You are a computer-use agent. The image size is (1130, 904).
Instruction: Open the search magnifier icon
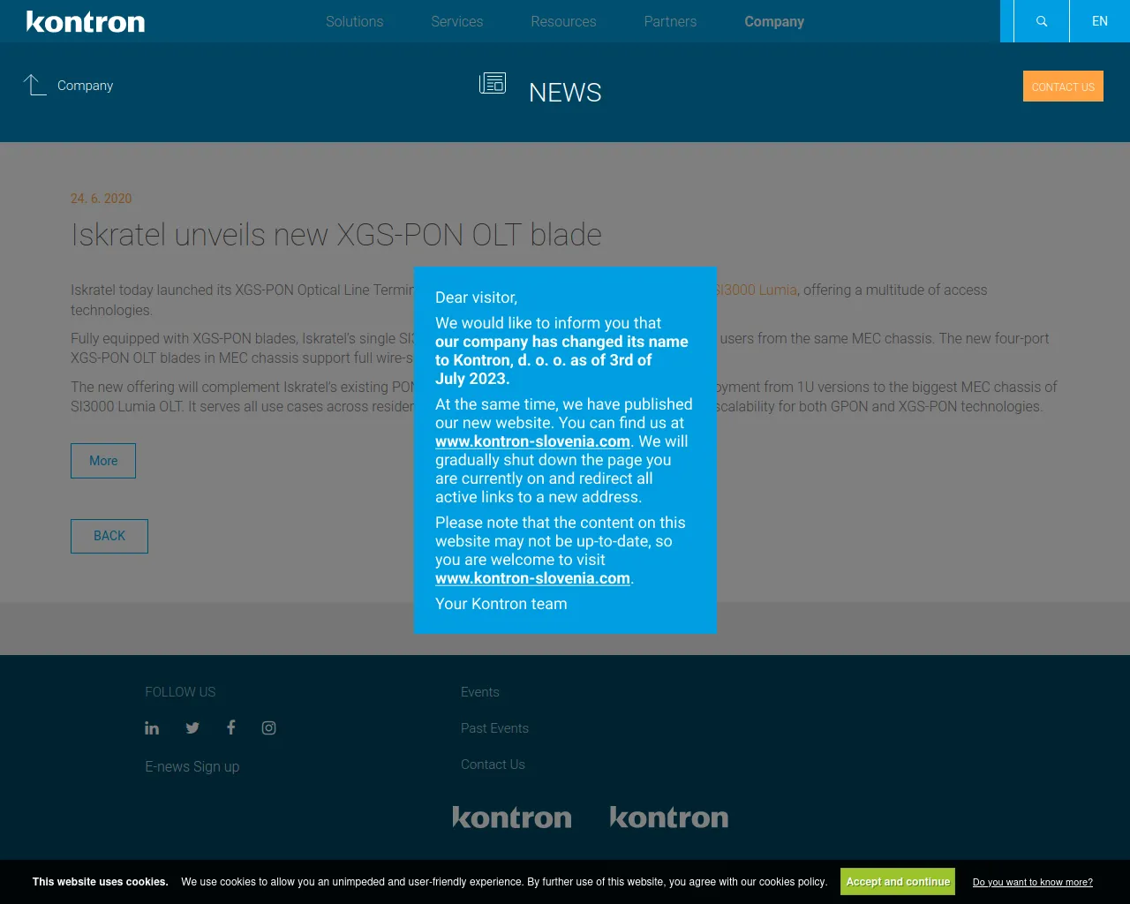click(1042, 21)
